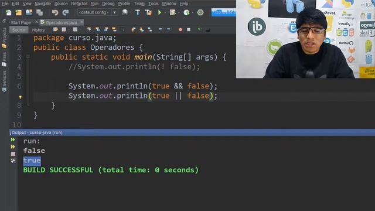
Task: Open the Services side panel
Action: (x=4, y=81)
